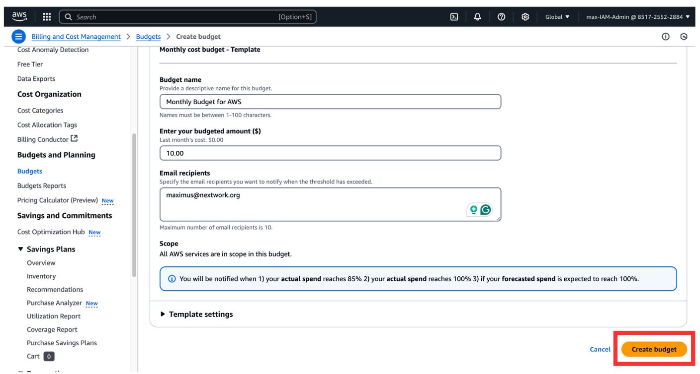This screenshot has height=374, width=700.
Task: Expand the Template settings section
Action: coord(197,314)
